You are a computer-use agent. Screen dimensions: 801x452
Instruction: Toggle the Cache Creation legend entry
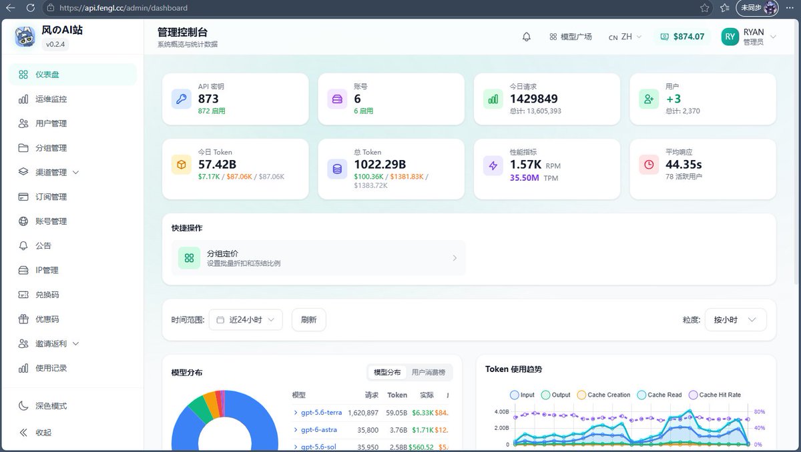point(603,395)
